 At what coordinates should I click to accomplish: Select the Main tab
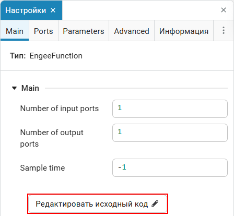[15, 31]
